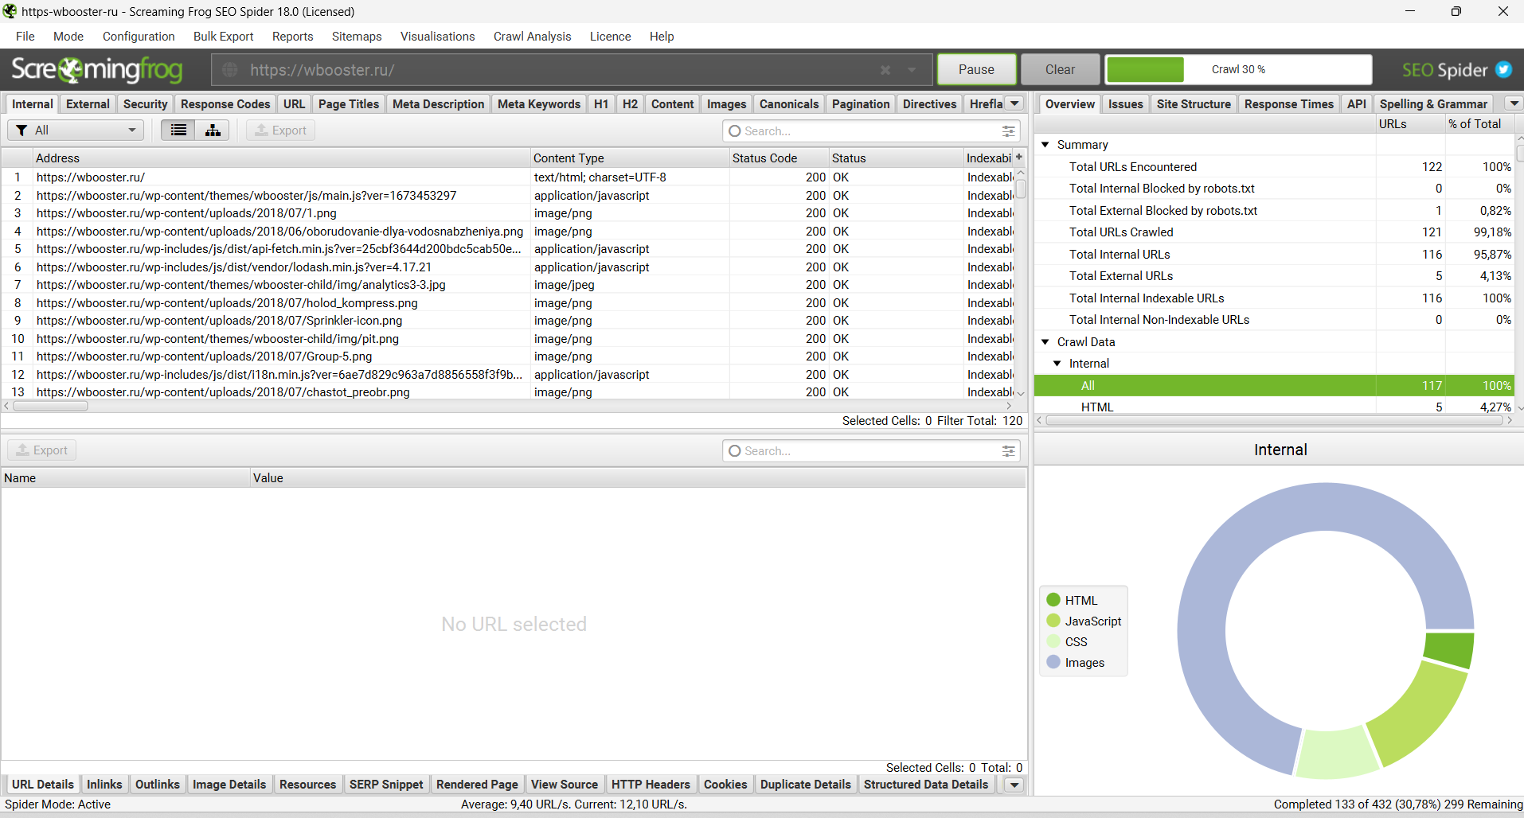Screen dimensions: 1524x818
Task: Collapse the Summary section
Action: (1045, 145)
